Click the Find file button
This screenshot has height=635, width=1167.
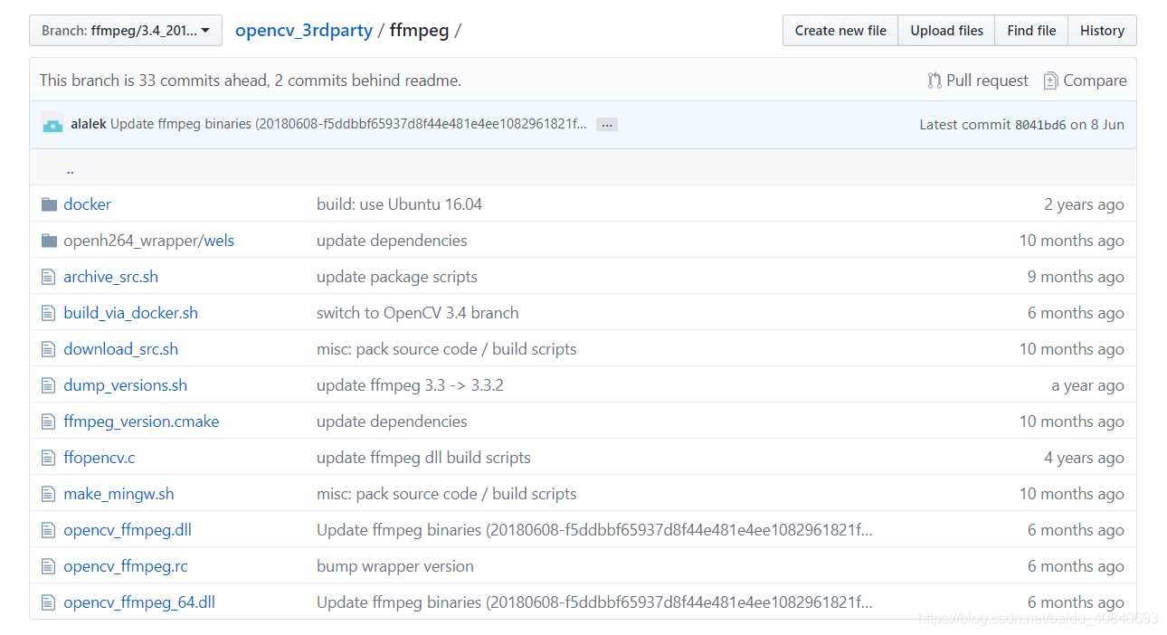click(1031, 31)
